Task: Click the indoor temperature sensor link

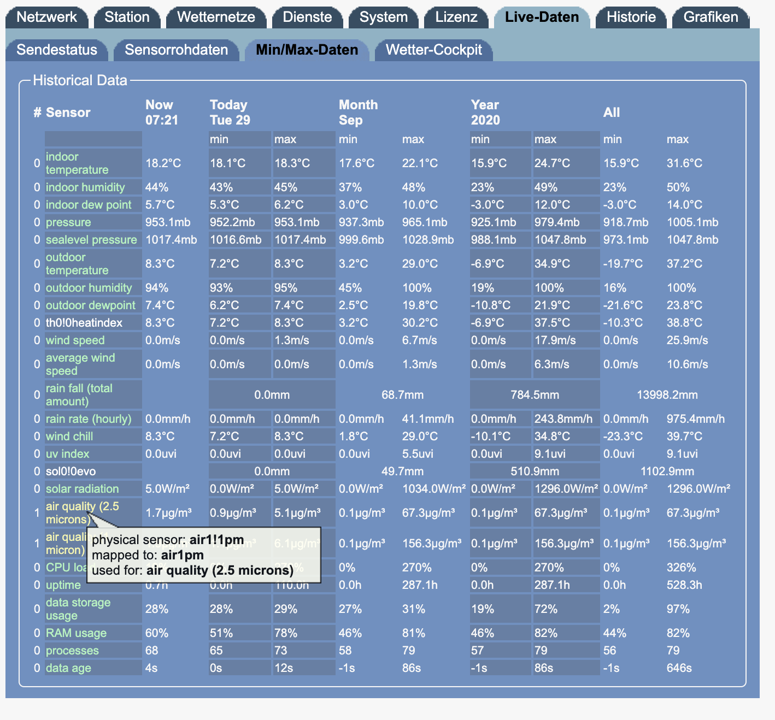Action: pos(77,163)
